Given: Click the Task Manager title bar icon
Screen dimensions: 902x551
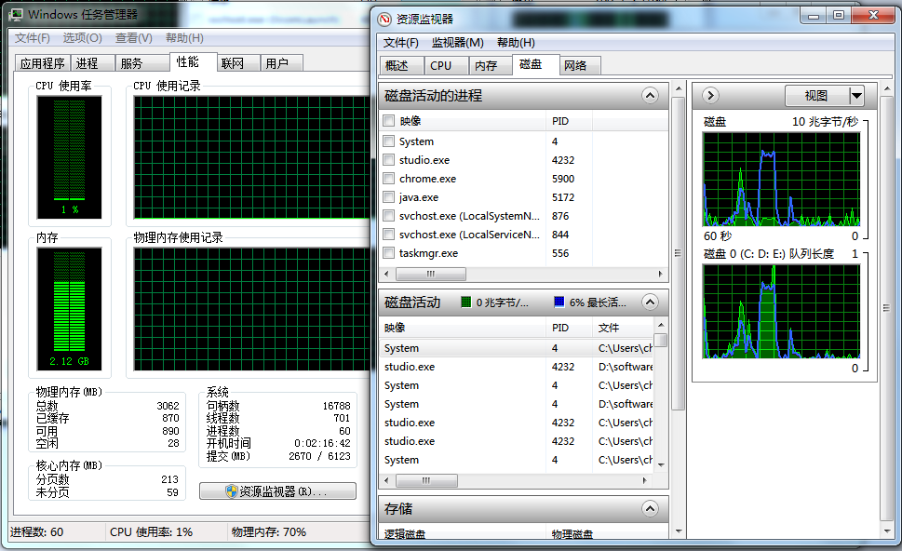Looking at the screenshot, I should [x=16, y=14].
